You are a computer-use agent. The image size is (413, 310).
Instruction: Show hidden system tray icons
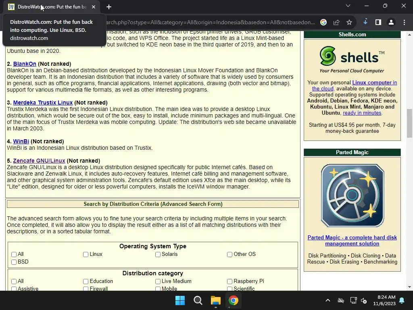tap(327, 300)
